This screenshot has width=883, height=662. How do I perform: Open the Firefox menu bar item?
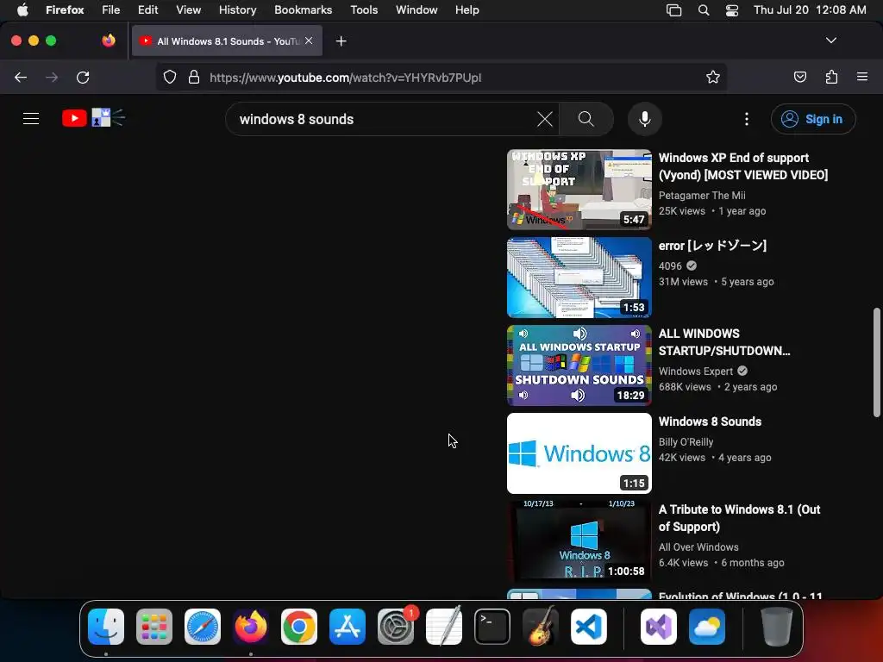pos(65,9)
